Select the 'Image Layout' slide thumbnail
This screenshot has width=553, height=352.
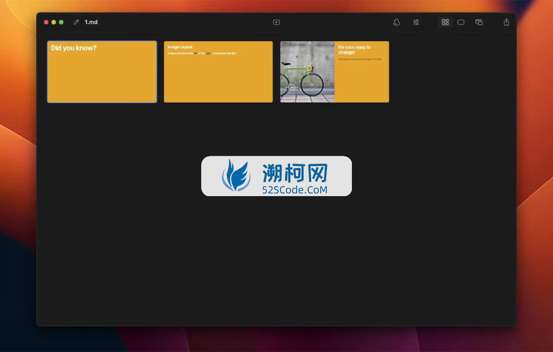[x=218, y=72]
